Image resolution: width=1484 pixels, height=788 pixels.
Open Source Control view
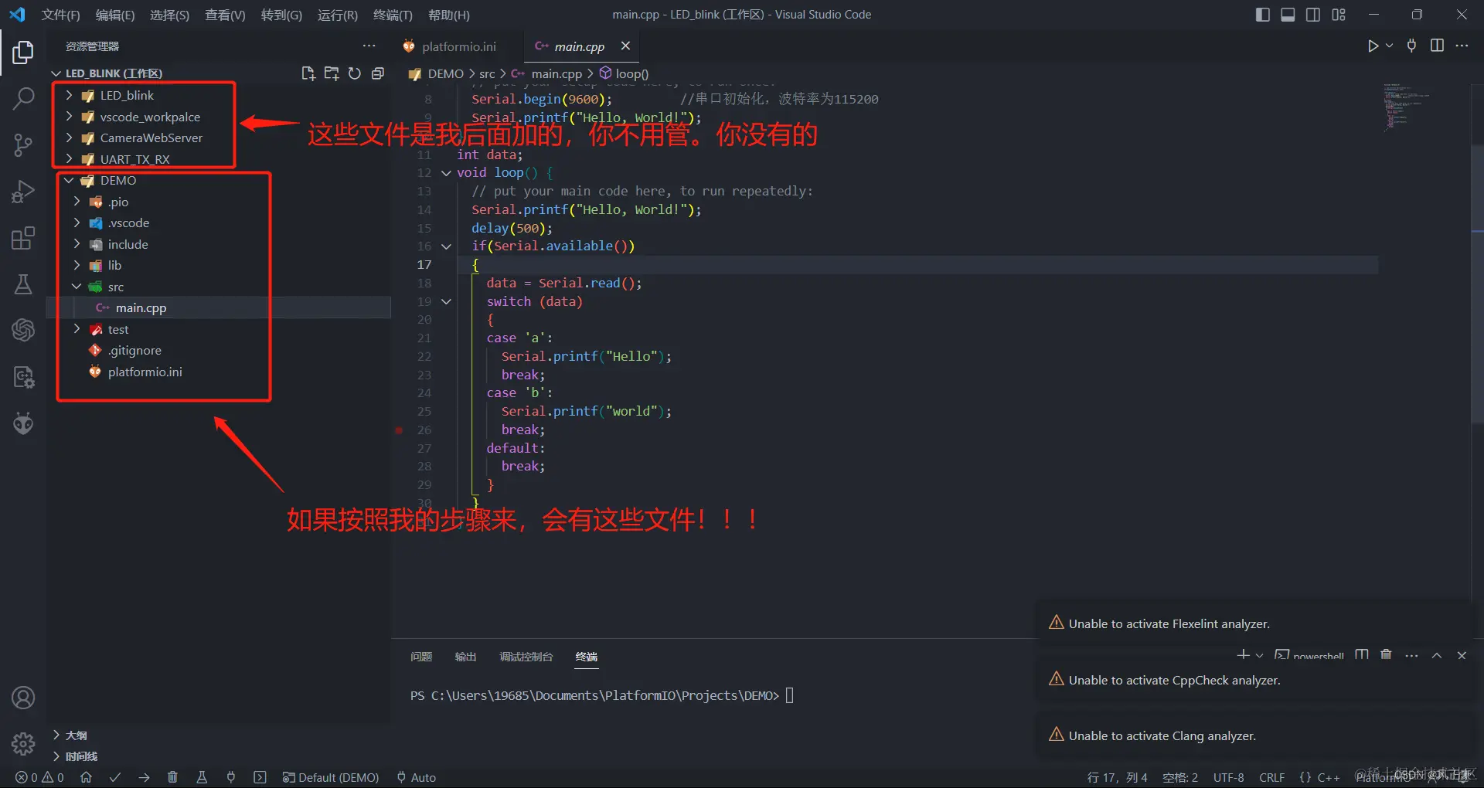(x=23, y=145)
